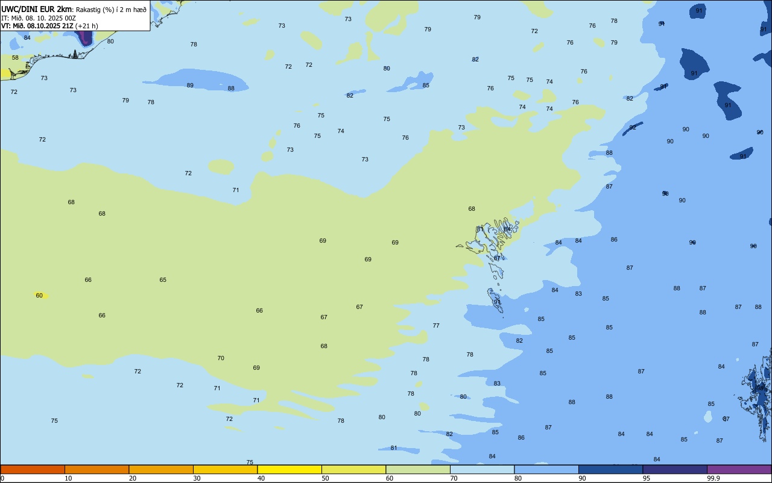This screenshot has height=483, width=772.
Task: Pick the navy 95–99.9 legend segment
Action: pyautogui.click(x=675, y=469)
